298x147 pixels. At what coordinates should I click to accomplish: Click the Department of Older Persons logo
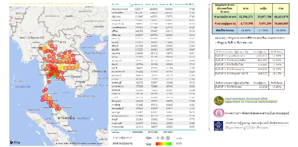pos(219,126)
